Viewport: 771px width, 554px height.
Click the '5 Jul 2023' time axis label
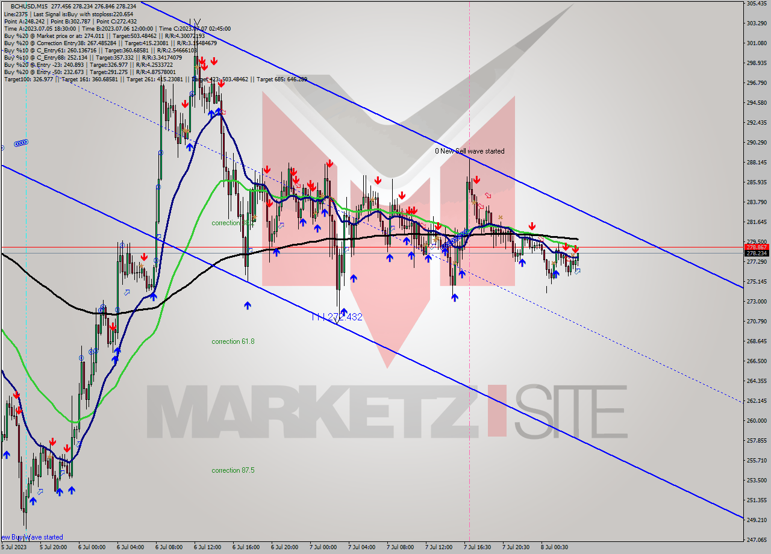(14, 548)
